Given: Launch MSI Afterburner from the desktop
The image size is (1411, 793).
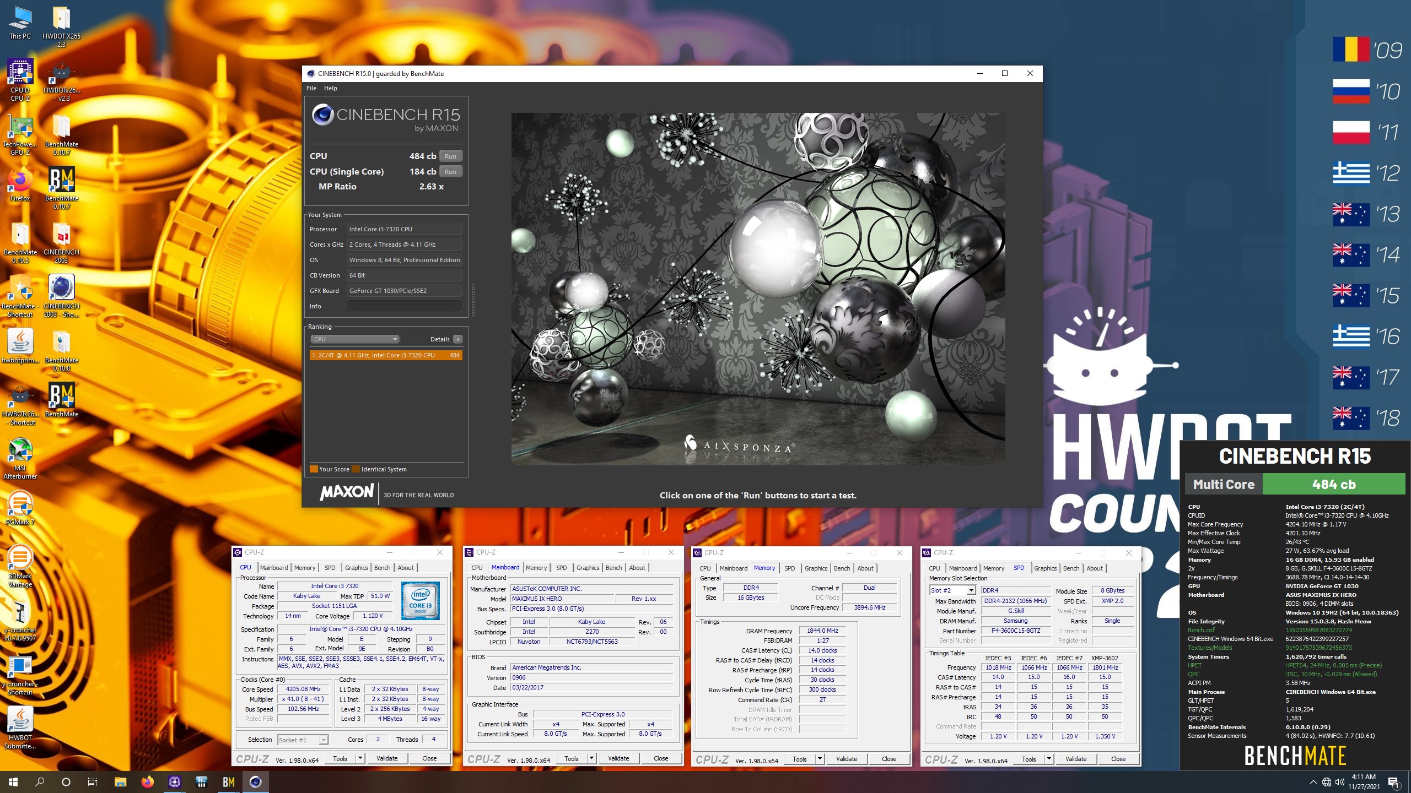Looking at the screenshot, I should click(20, 458).
